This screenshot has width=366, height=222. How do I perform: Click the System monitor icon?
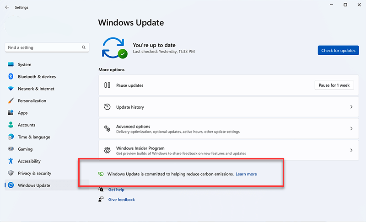tap(11, 64)
